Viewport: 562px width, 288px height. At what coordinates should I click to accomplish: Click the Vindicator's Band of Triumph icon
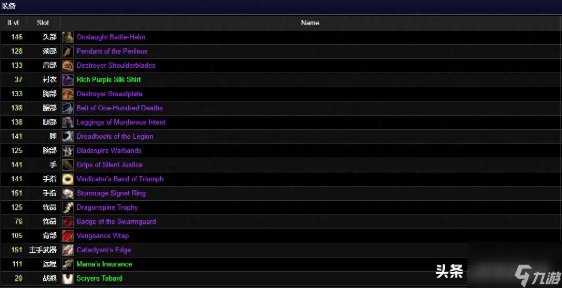click(x=67, y=179)
